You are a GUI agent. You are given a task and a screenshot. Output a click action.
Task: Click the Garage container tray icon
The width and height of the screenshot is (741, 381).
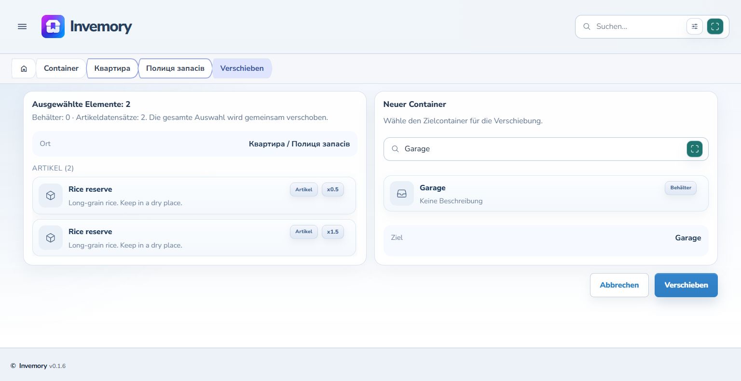(x=402, y=194)
